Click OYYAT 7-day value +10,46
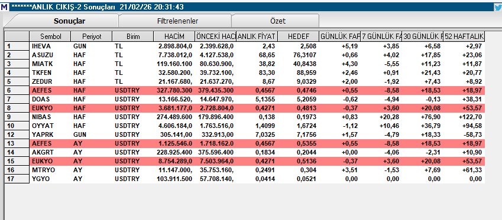 pos(389,126)
